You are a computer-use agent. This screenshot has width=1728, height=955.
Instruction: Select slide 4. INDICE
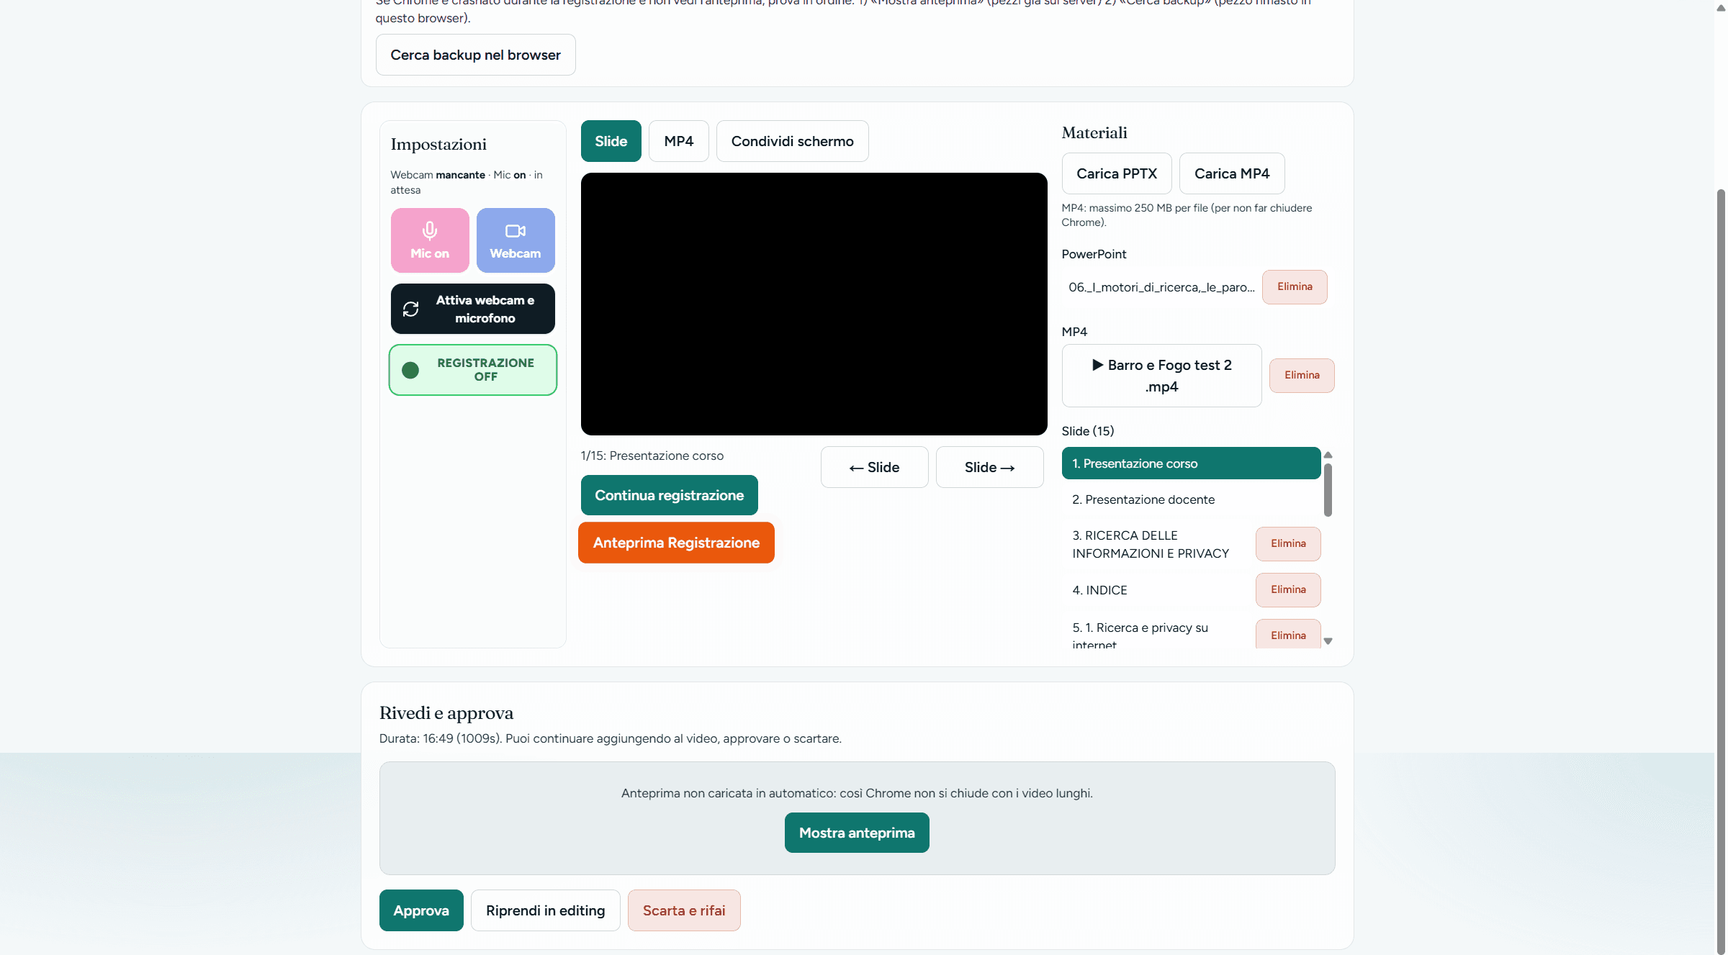click(x=1156, y=590)
